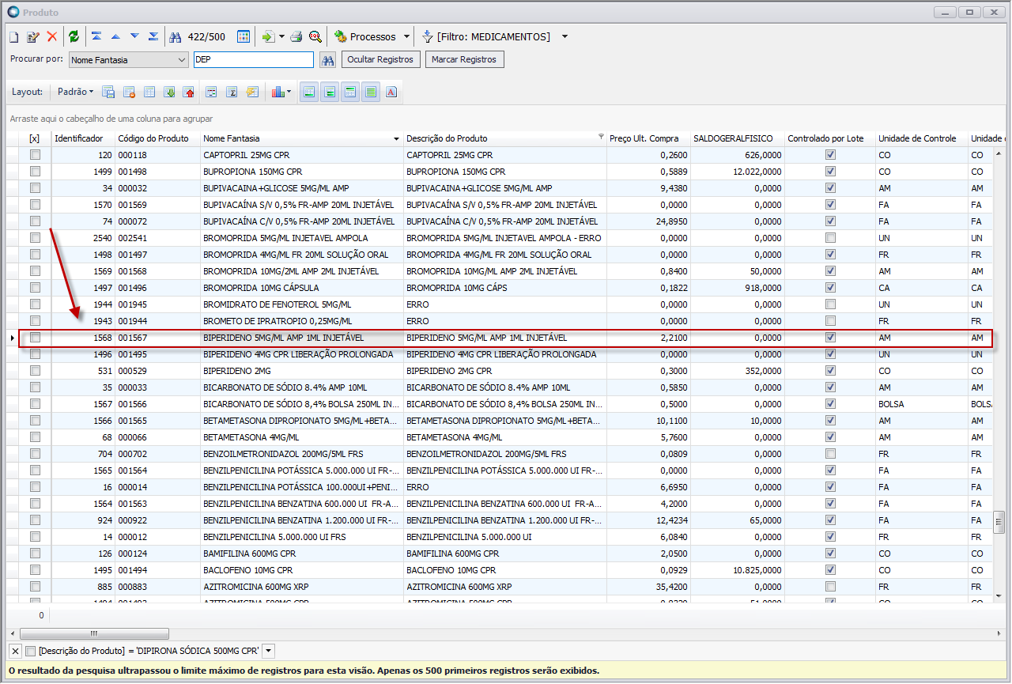Viewport: 1012px width, 684px height.
Task: Toggle fourth solid green grid button
Action: click(371, 92)
